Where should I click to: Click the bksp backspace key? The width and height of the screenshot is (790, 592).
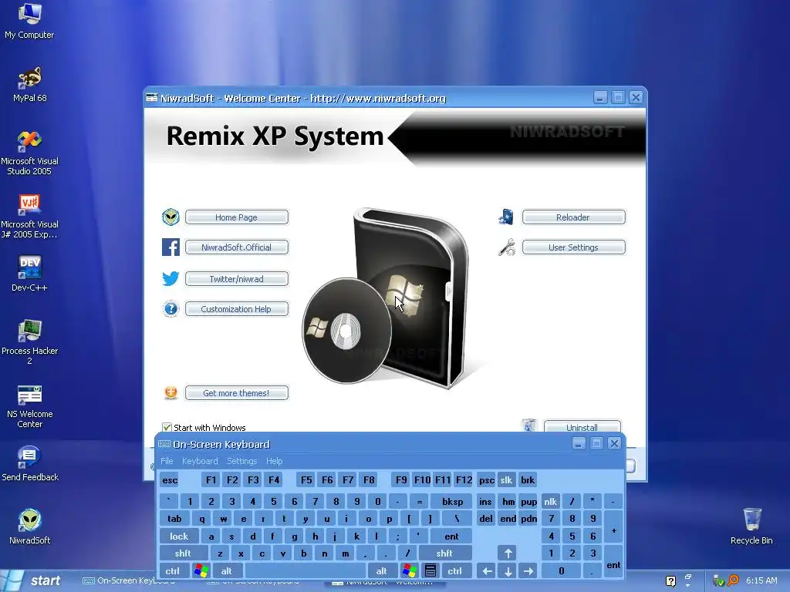(452, 501)
